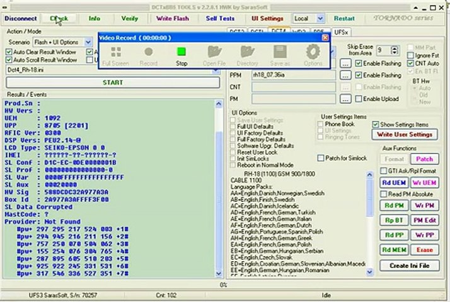Expand the Scenario dropdown
450x302 pixels.
click(x=88, y=42)
